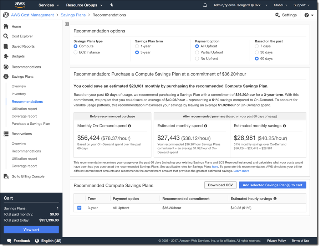Viewport: 321px width, 248px height.
Task: Open Savings Plans Coverage report
Action: pos(24,116)
